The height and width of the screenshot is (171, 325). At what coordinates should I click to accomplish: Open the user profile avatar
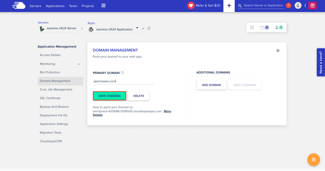point(298,6)
